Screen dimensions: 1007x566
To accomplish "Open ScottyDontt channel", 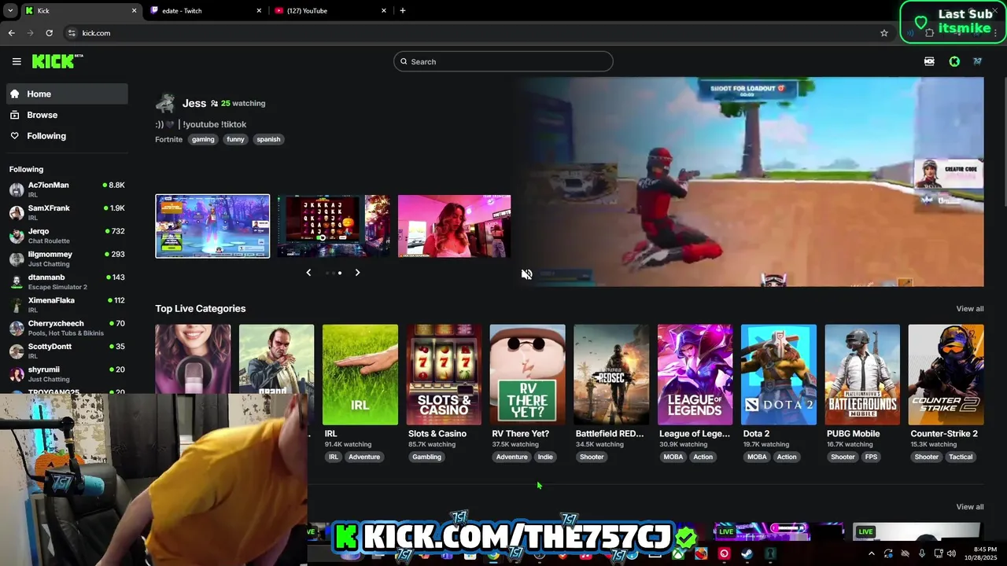I will click(67, 351).
